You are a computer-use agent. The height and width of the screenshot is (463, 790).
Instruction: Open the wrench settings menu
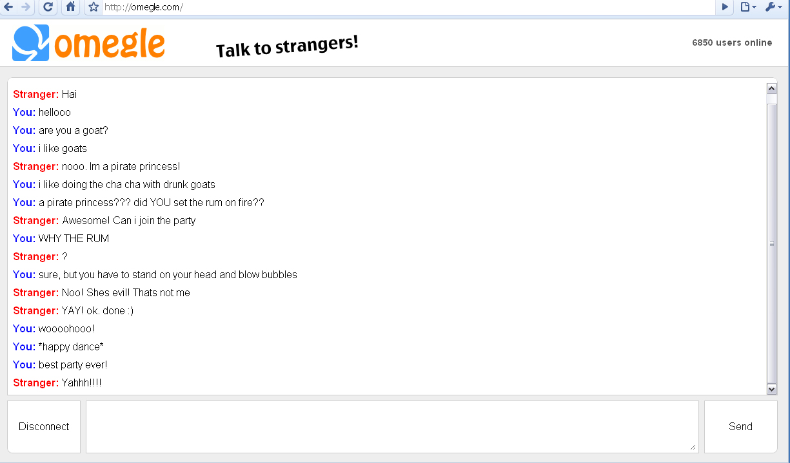pos(773,7)
